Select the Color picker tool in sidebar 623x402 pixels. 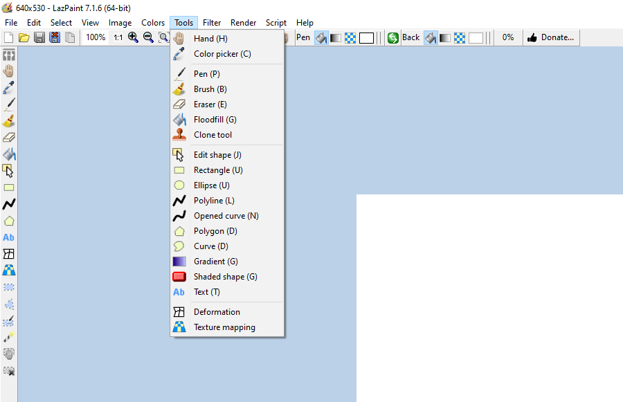tap(9, 87)
